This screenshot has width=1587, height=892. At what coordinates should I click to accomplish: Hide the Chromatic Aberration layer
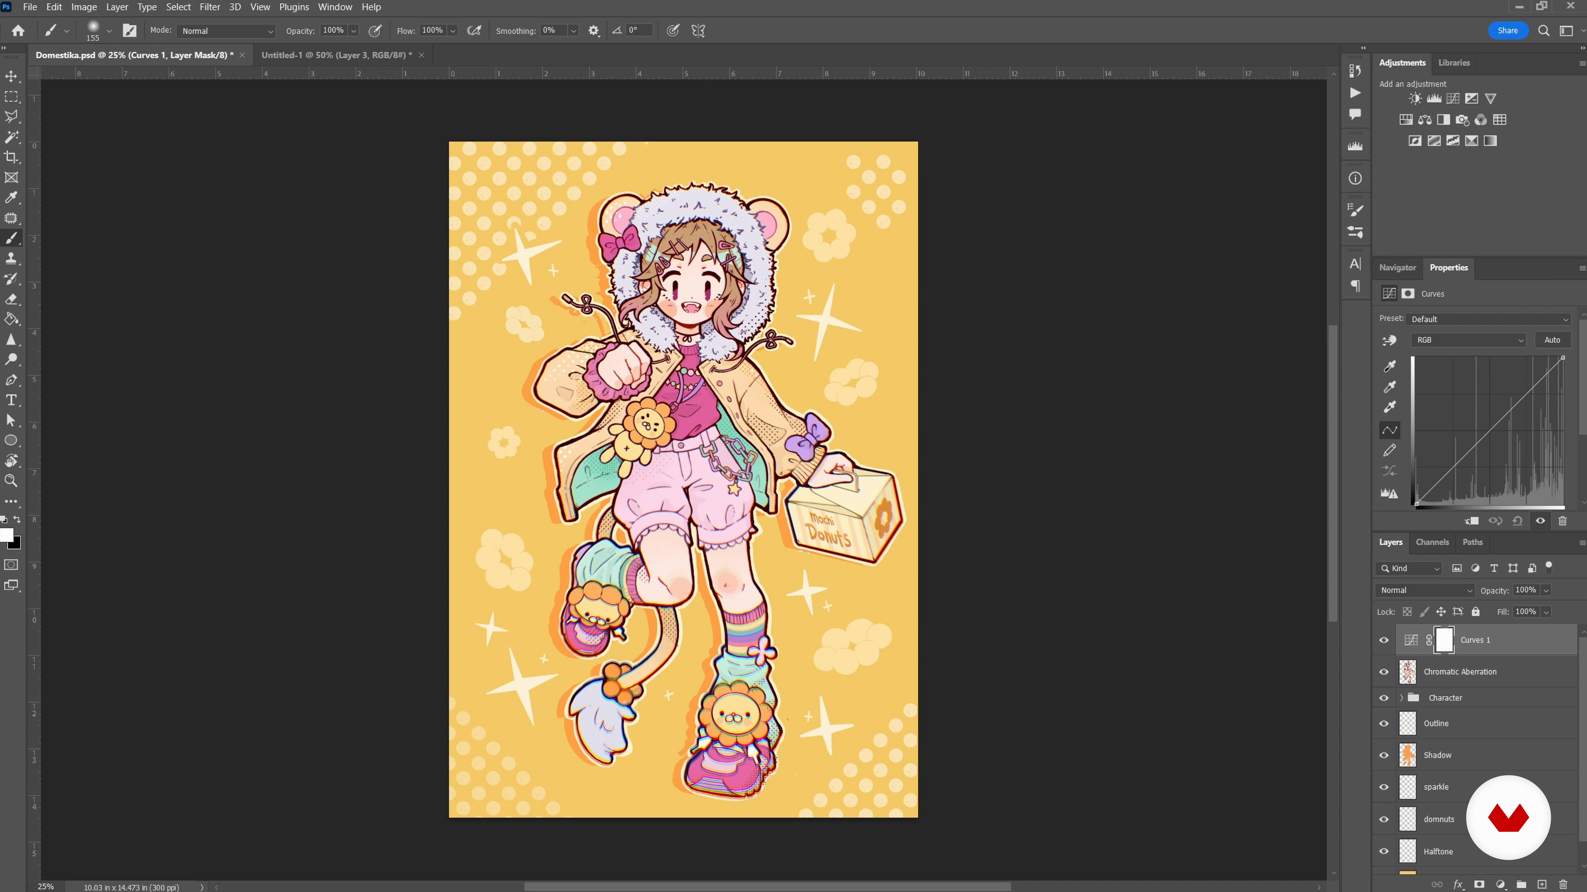(x=1384, y=671)
